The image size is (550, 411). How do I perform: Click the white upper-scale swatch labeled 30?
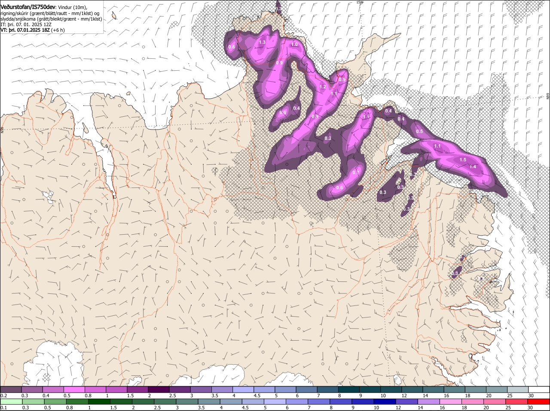coord(538,389)
